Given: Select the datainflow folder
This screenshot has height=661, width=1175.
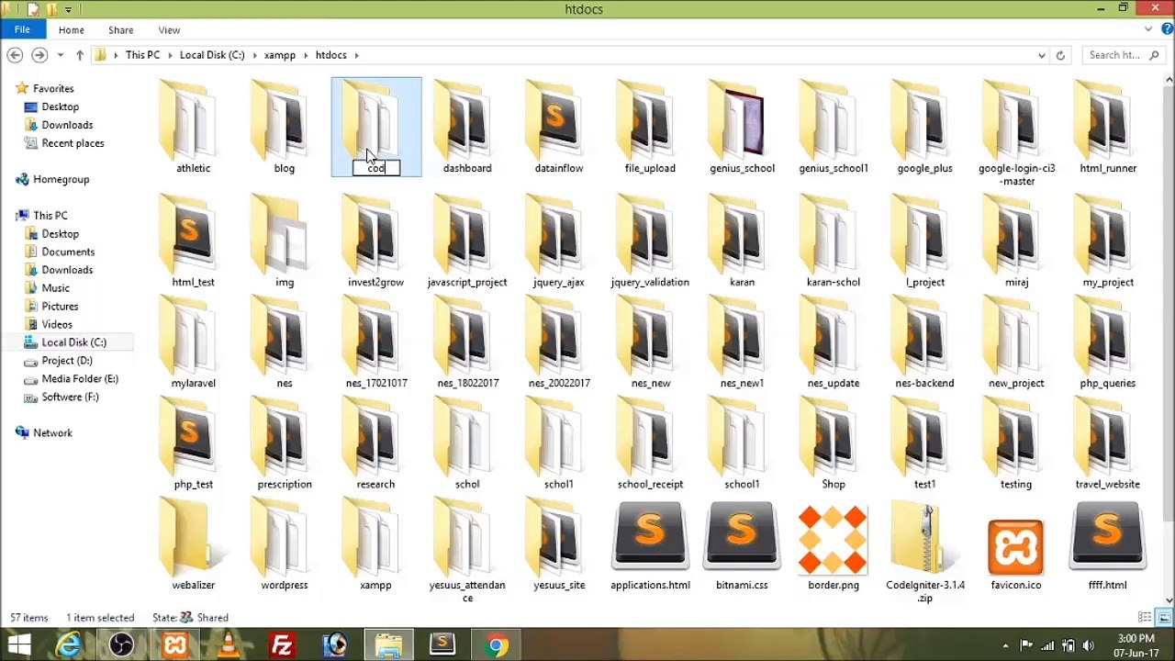Looking at the screenshot, I should (559, 128).
